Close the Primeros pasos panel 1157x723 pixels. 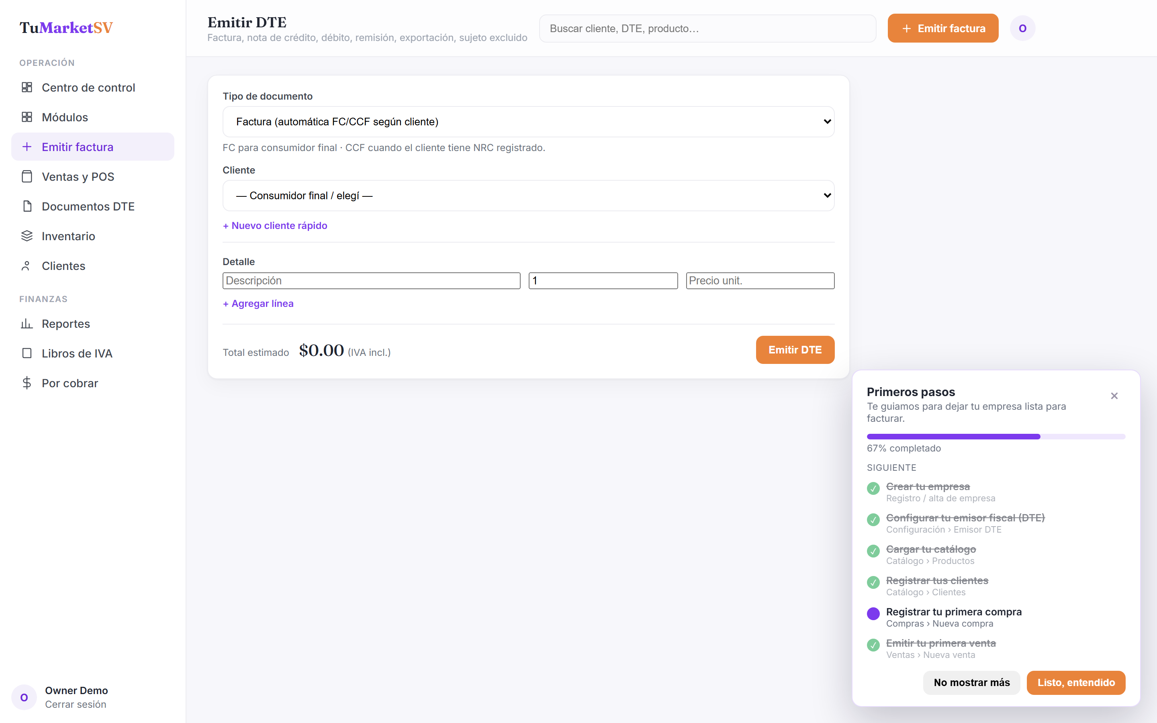coord(1114,396)
